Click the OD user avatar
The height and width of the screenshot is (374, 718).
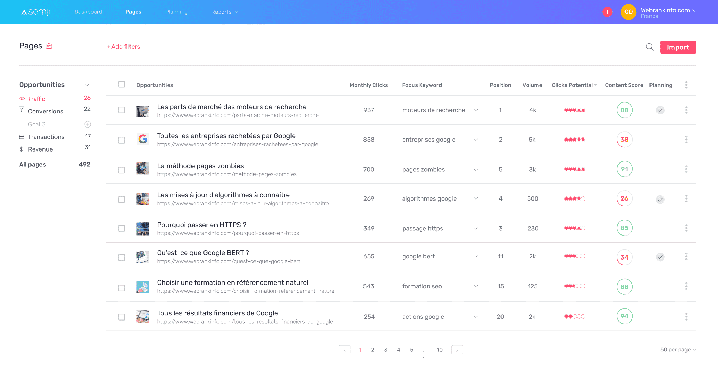[x=628, y=12]
